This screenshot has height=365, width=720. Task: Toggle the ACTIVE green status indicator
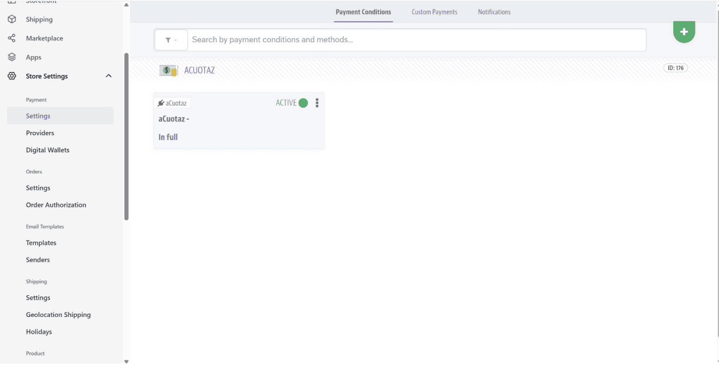[x=303, y=103]
